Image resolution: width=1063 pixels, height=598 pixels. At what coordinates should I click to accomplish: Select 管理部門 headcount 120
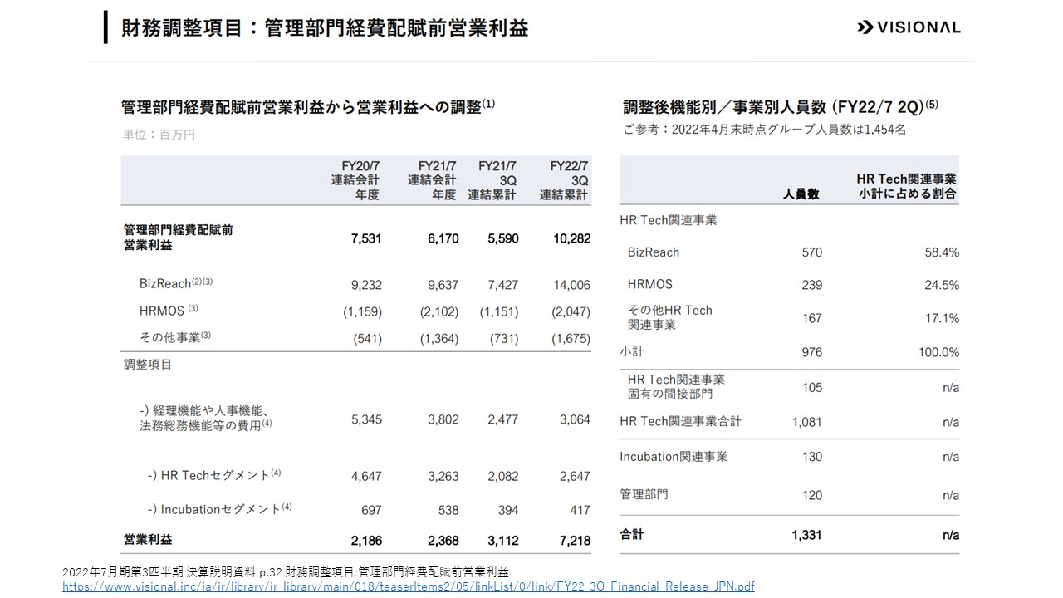click(812, 495)
